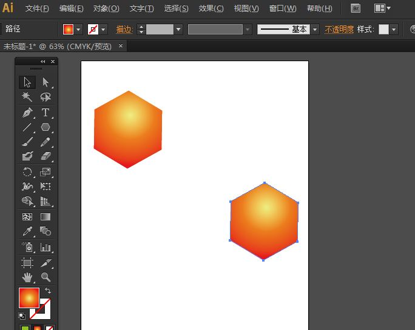The height and width of the screenshot is (330, 415).
Task: Choose the Mesh tool
Action: (x=27, y=217)
